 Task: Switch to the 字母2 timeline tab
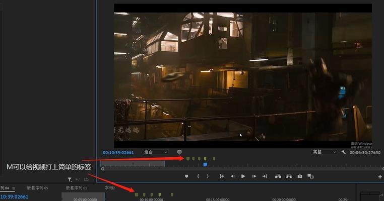[110, 188]
